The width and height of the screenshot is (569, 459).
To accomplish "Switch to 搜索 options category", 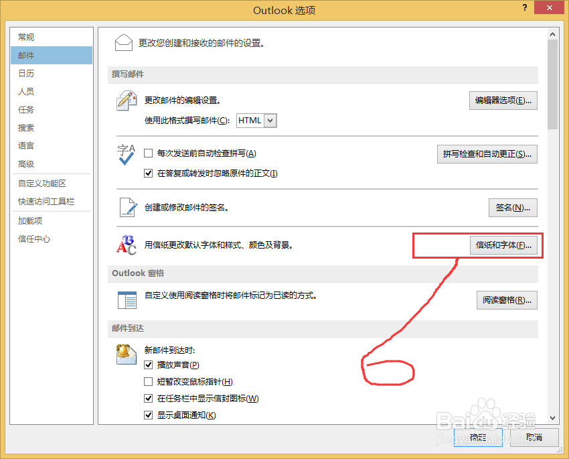I will pyautogui.click(x=52, y=127).
